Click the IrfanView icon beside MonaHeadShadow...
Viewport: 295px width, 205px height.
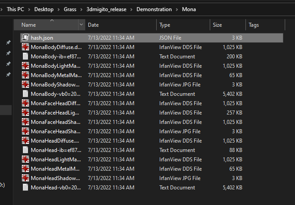point(25,178)
